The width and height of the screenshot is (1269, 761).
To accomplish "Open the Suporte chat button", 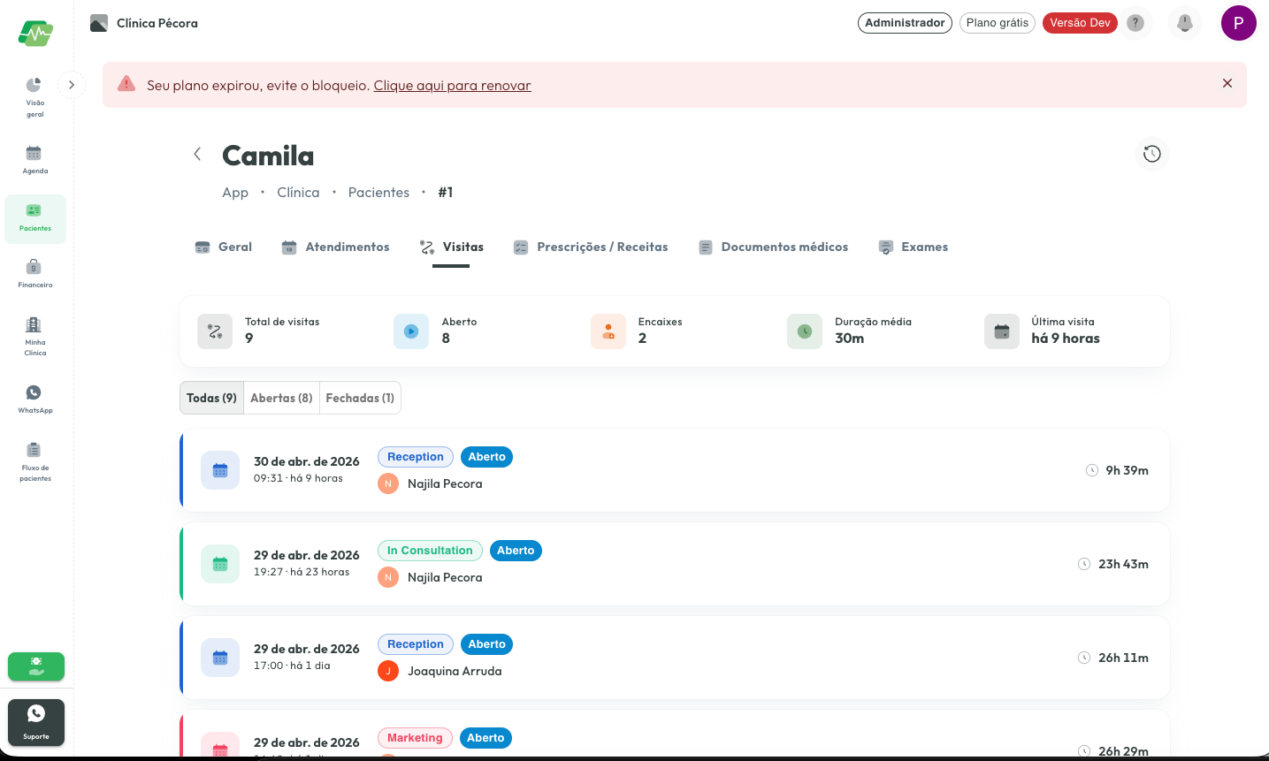I will tap(36, 722).
